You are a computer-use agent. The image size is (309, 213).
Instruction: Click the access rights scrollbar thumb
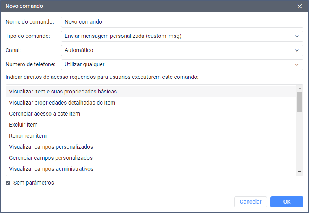click(x=300, y=102)
